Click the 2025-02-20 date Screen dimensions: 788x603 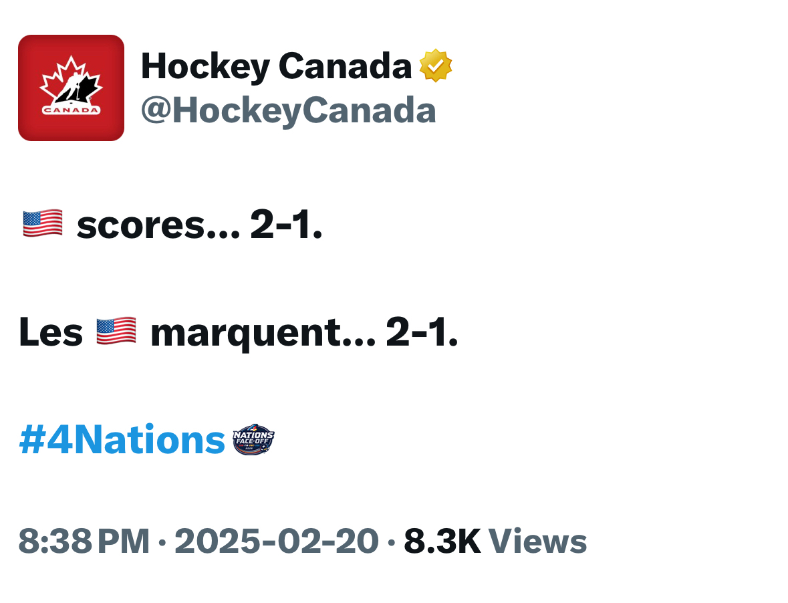(276, 541)
